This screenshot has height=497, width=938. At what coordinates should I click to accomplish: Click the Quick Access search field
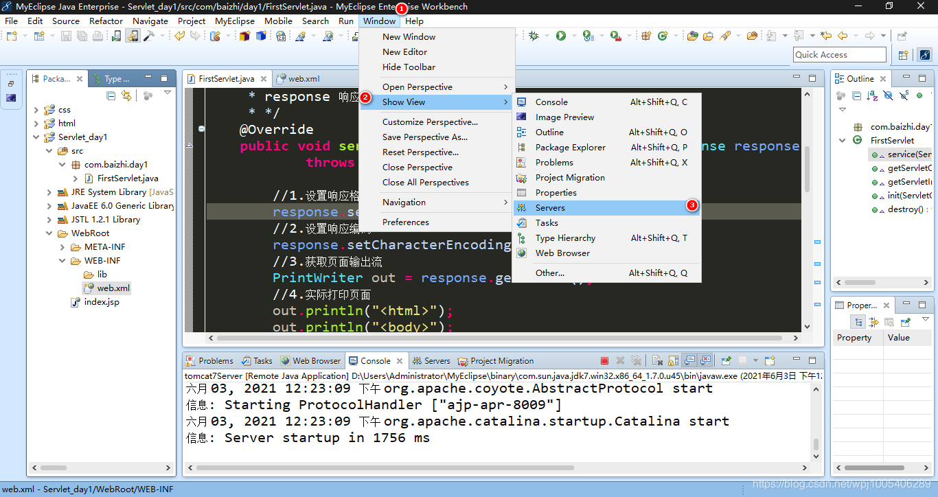point(840,55)
